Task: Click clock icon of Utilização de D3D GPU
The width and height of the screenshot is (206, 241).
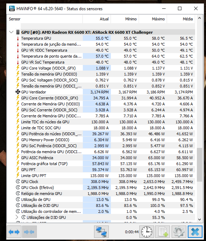Action: (18, 205)
